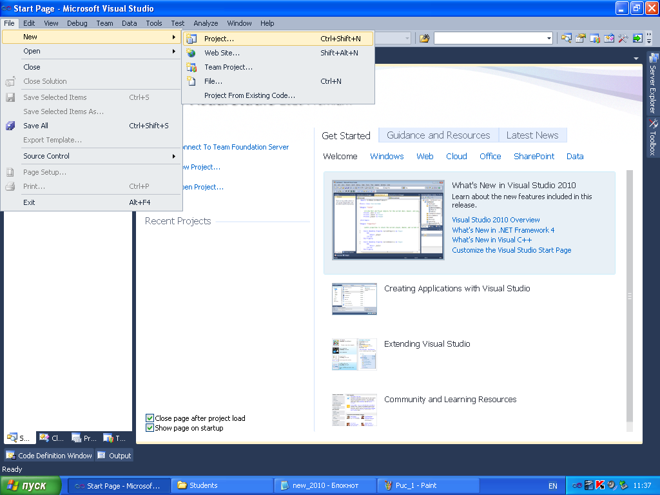
Task: Switch to new_2010 Блокнот taskbar button
Action: [325, 485]
